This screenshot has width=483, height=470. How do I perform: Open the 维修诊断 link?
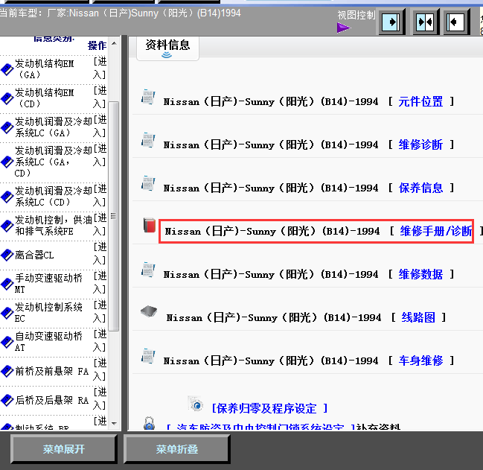click(x=420, y=145)
